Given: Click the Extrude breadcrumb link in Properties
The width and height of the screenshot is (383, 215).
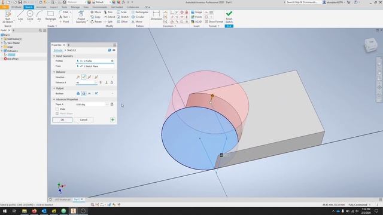Looking at the screenshot, I should pyautogui.click(x=58, y=50).
